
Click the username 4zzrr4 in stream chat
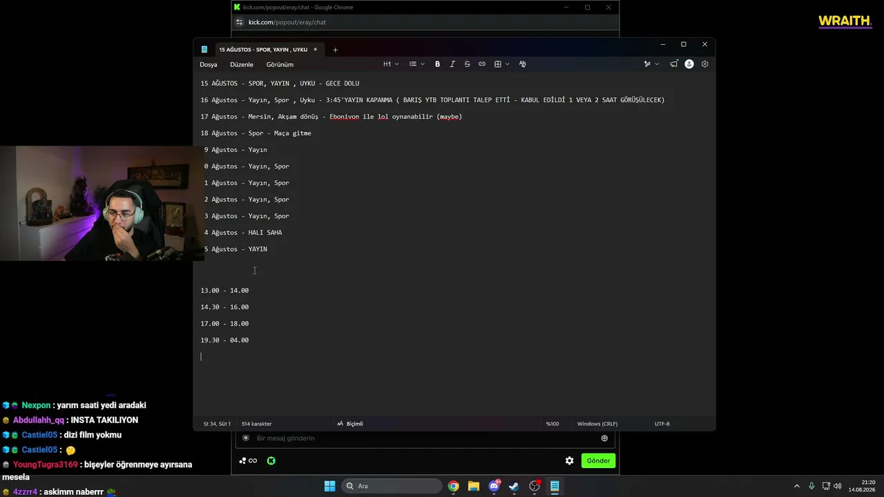pos(25,492)
